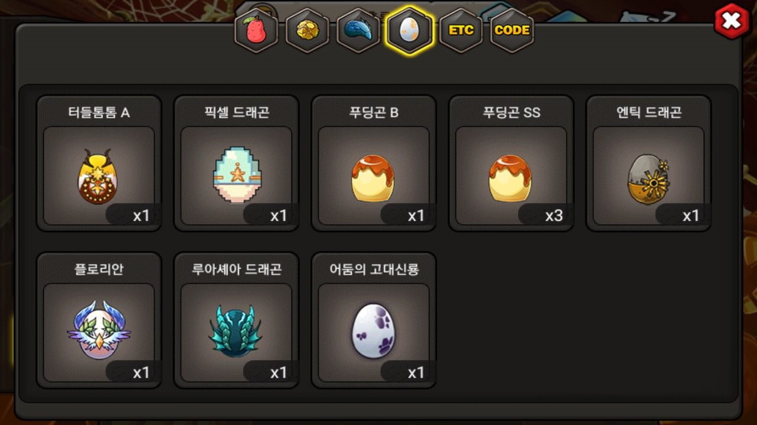Open the CODE tab
757x425 pixels.
512,30
